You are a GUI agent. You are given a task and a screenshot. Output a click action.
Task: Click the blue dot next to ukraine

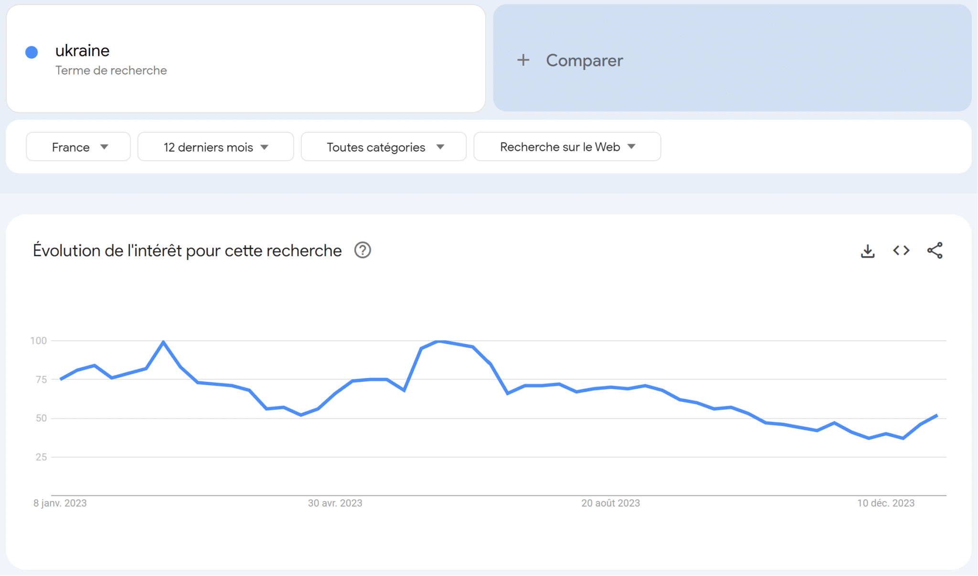[x=32, y=52]
